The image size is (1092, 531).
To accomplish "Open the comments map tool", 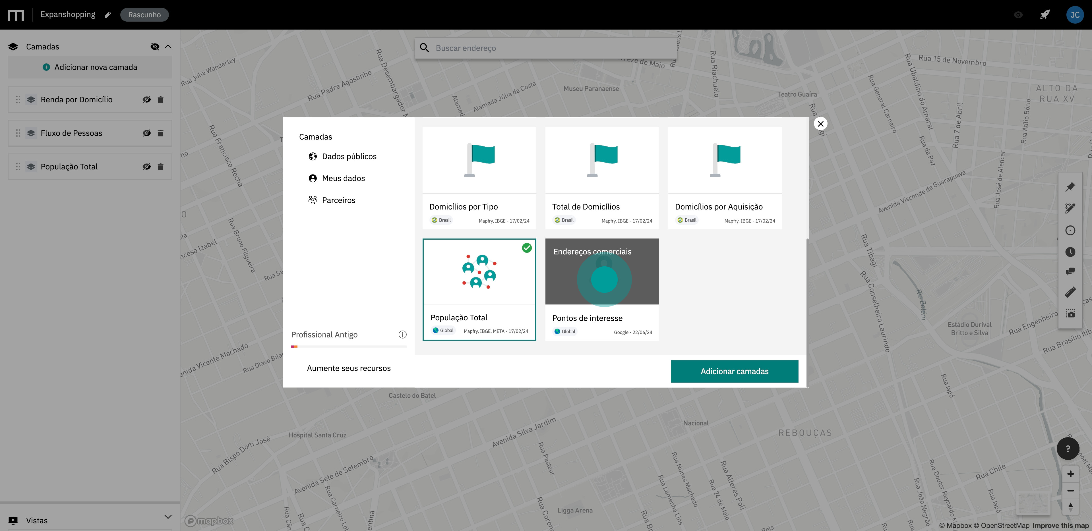I will click(1070, 271).
